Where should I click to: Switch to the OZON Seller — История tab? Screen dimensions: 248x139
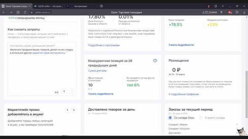click(48, 6)
